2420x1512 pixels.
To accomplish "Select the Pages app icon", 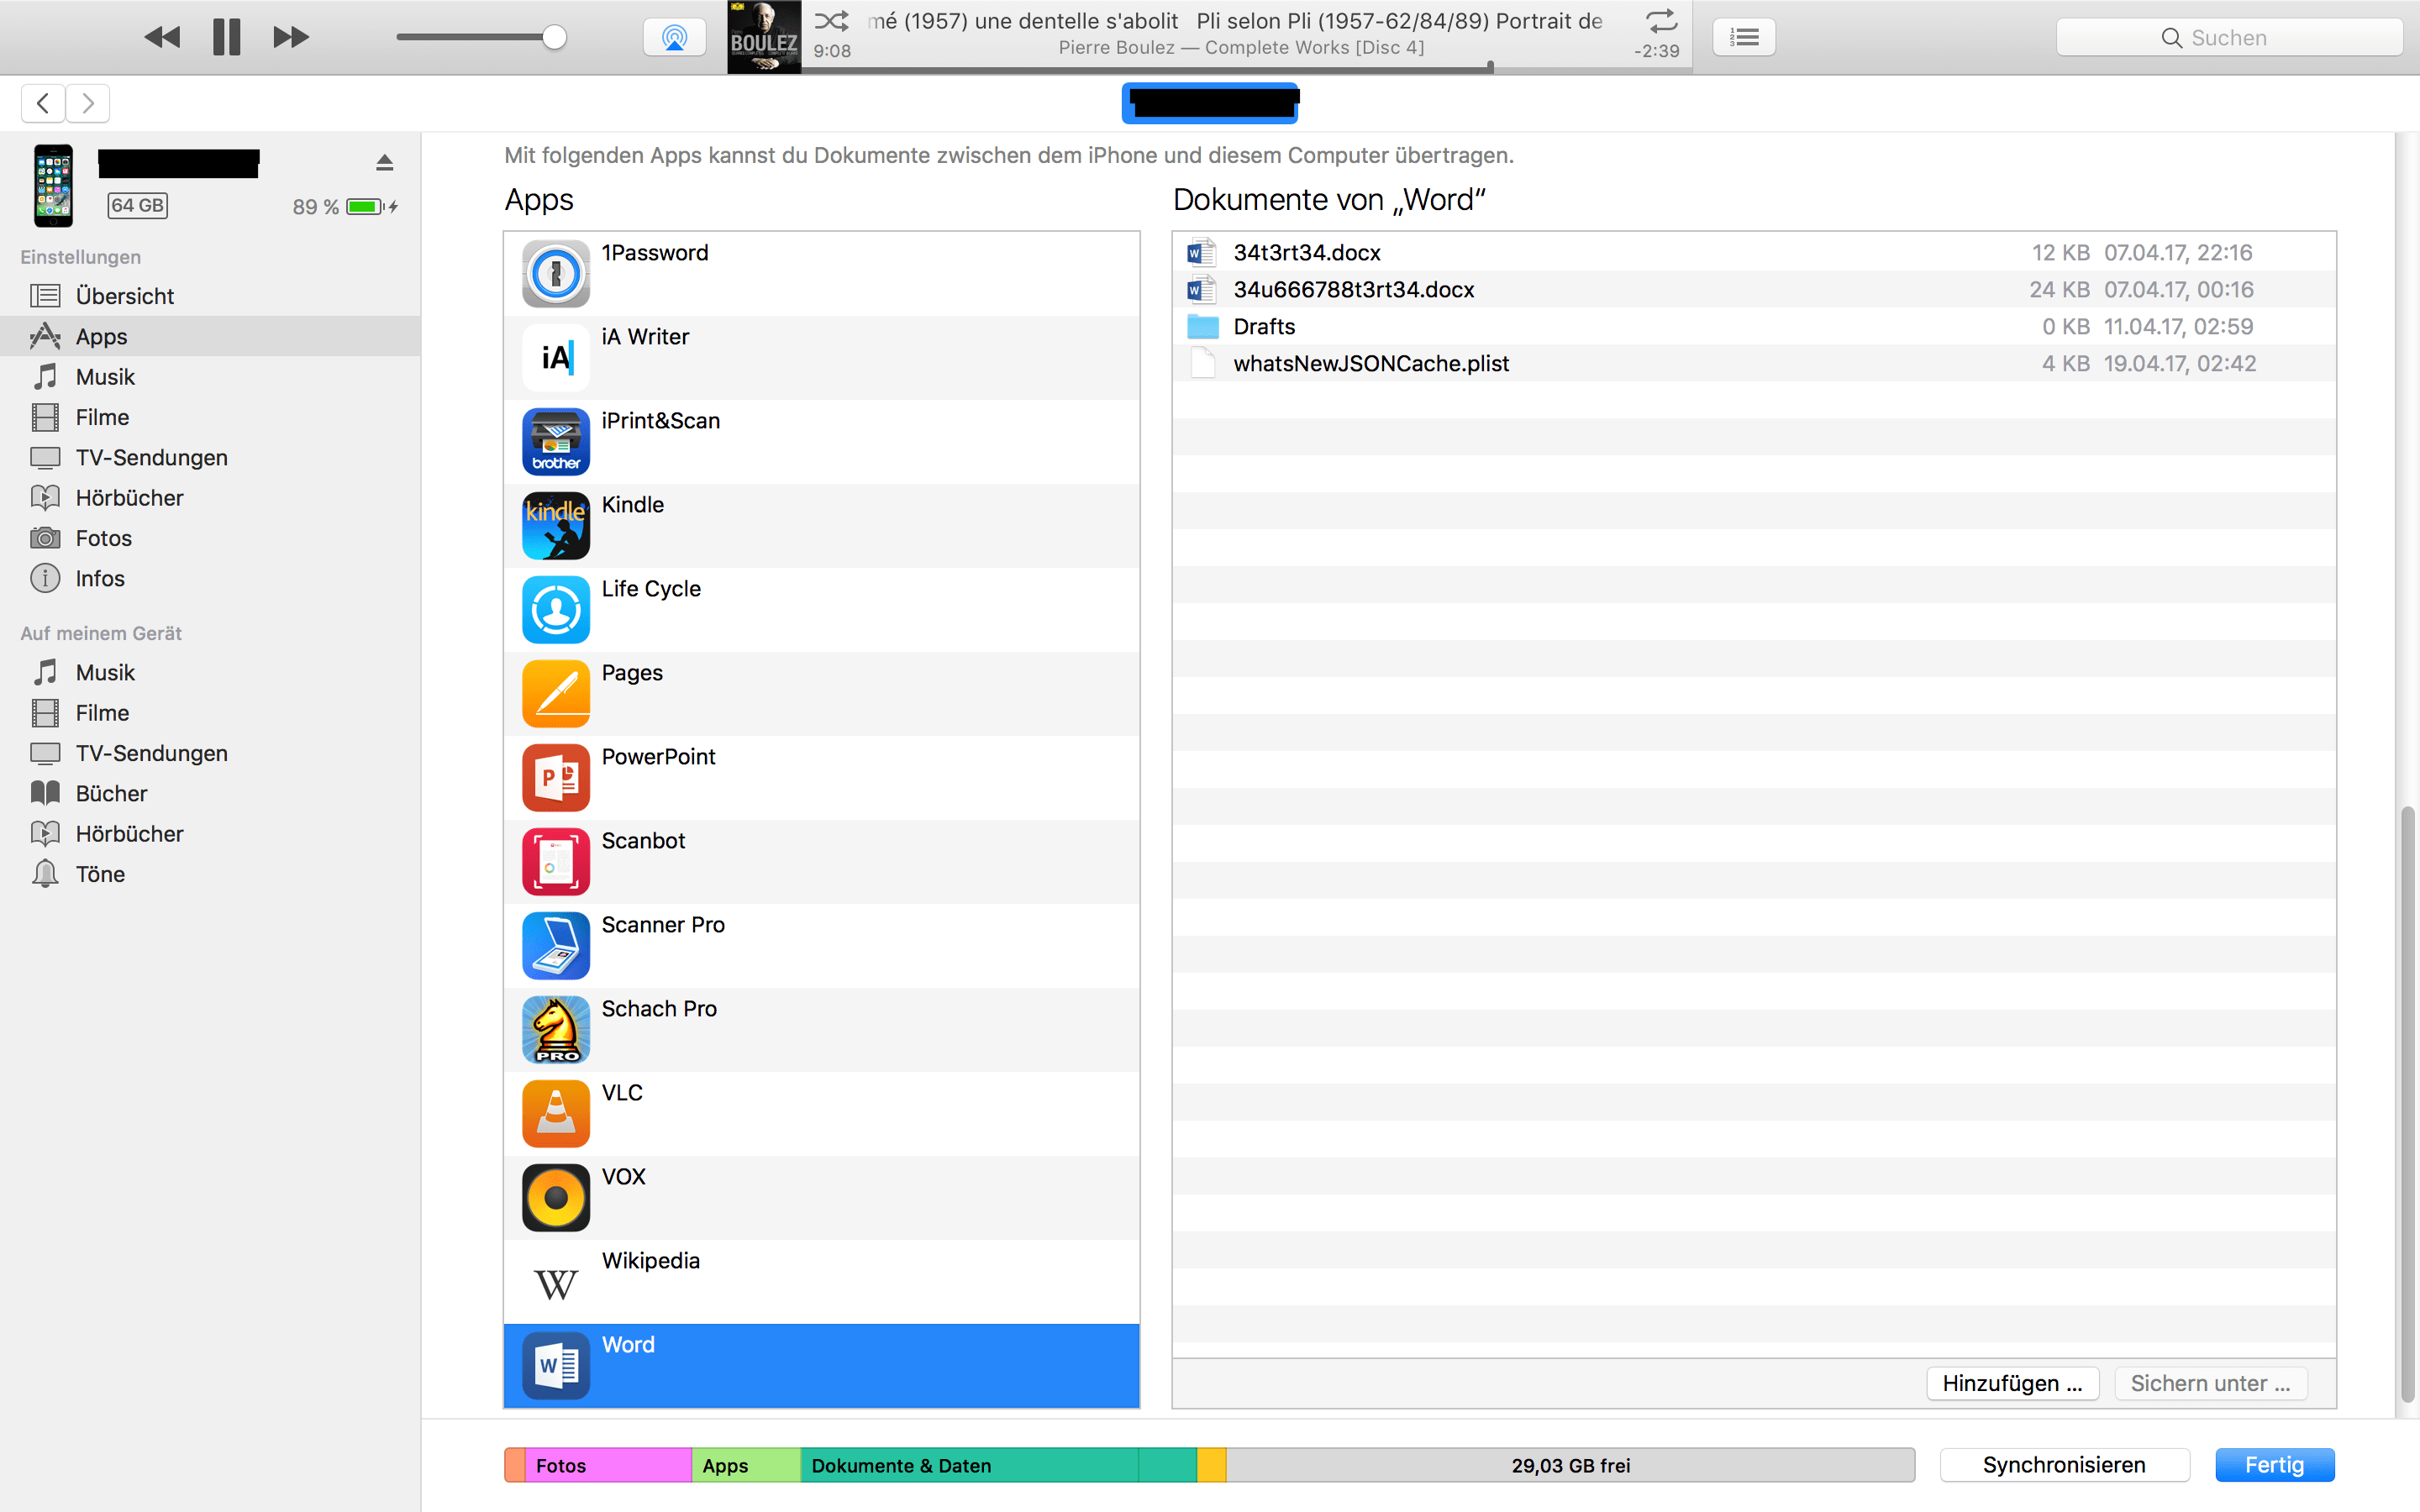I will [x=556, y=694].
